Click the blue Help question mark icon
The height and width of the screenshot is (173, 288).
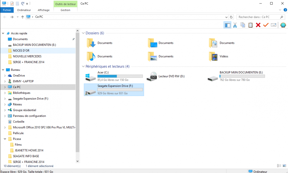click(285, 10)
